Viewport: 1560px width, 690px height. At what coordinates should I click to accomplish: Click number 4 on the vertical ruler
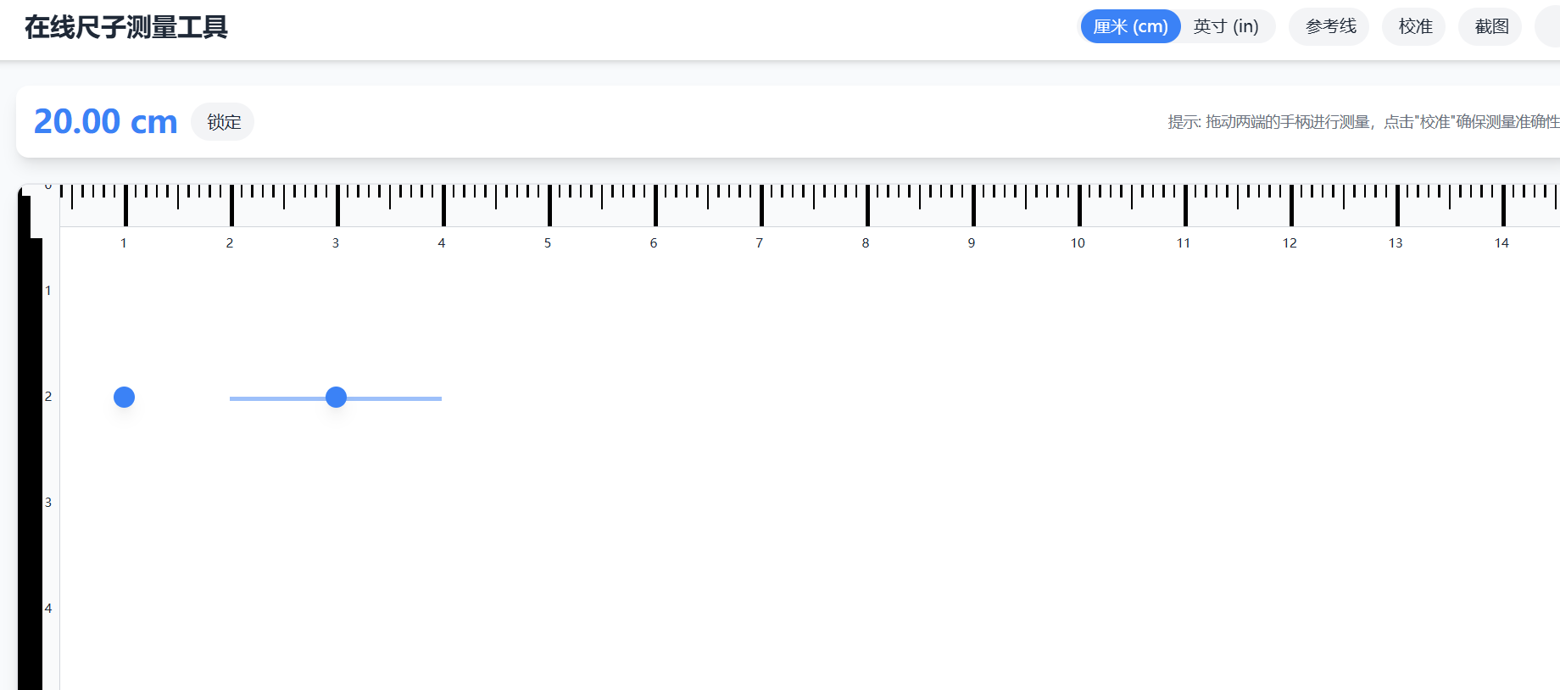pyautogui.click(x=48, y=609)
